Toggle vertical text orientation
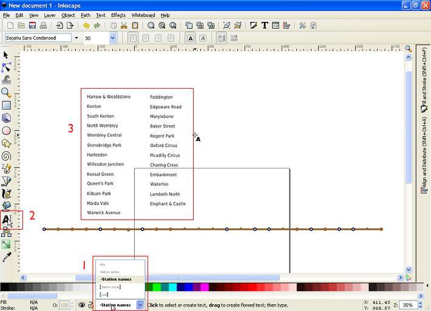Screen dimensions: 431x311 point(234,38)
